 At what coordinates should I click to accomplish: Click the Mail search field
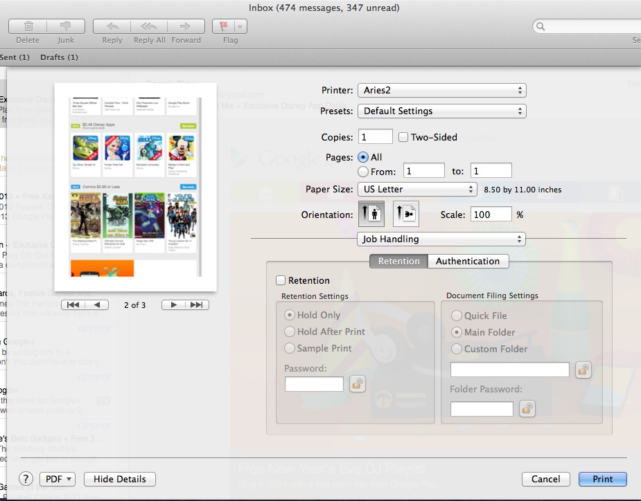click(588, 26)
